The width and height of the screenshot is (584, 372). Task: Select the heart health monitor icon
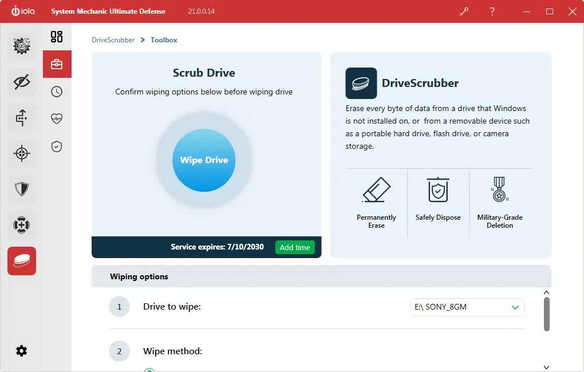pyautogui.click(x=57, y=119)
